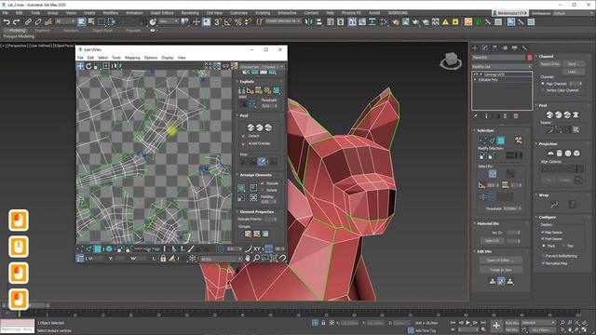
Task: Open the Create tab plus icon in command panel
Action: [x=475, y=47]
